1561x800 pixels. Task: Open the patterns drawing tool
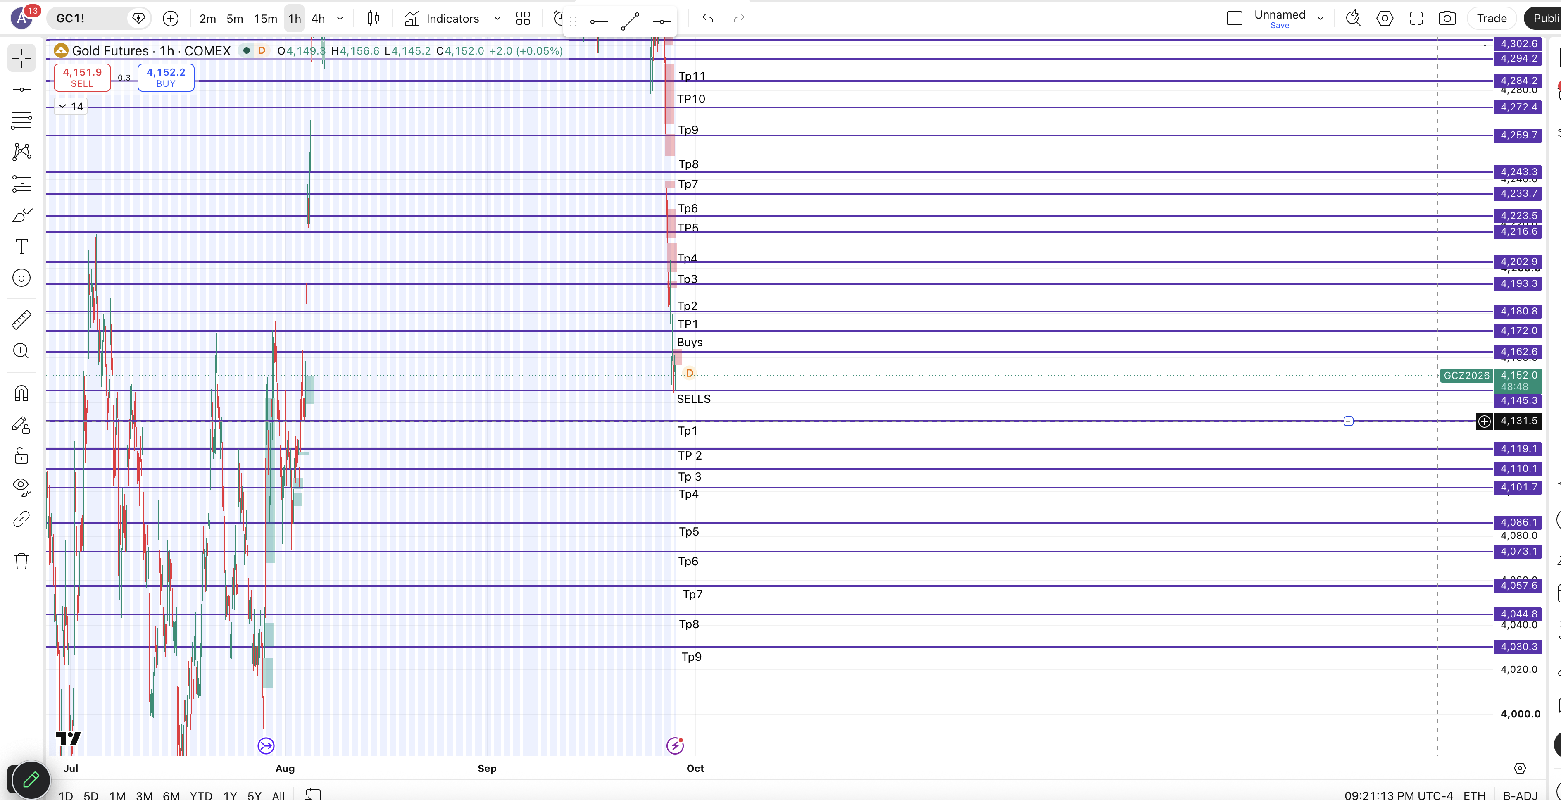[21, 152]
